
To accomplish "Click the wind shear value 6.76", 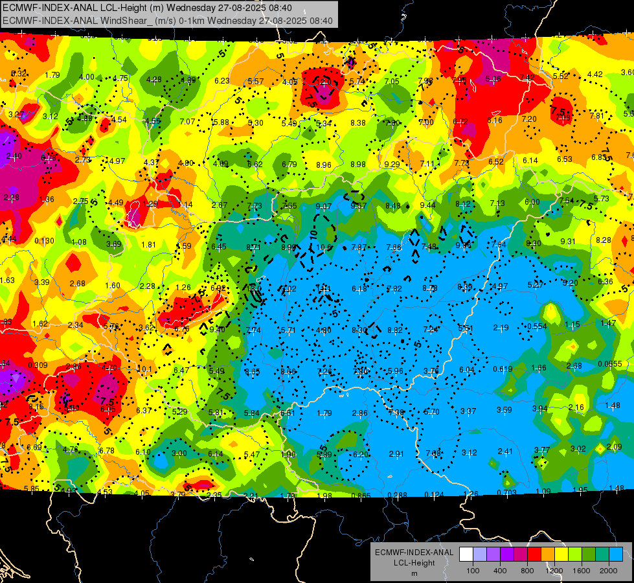I will [182, 329].
